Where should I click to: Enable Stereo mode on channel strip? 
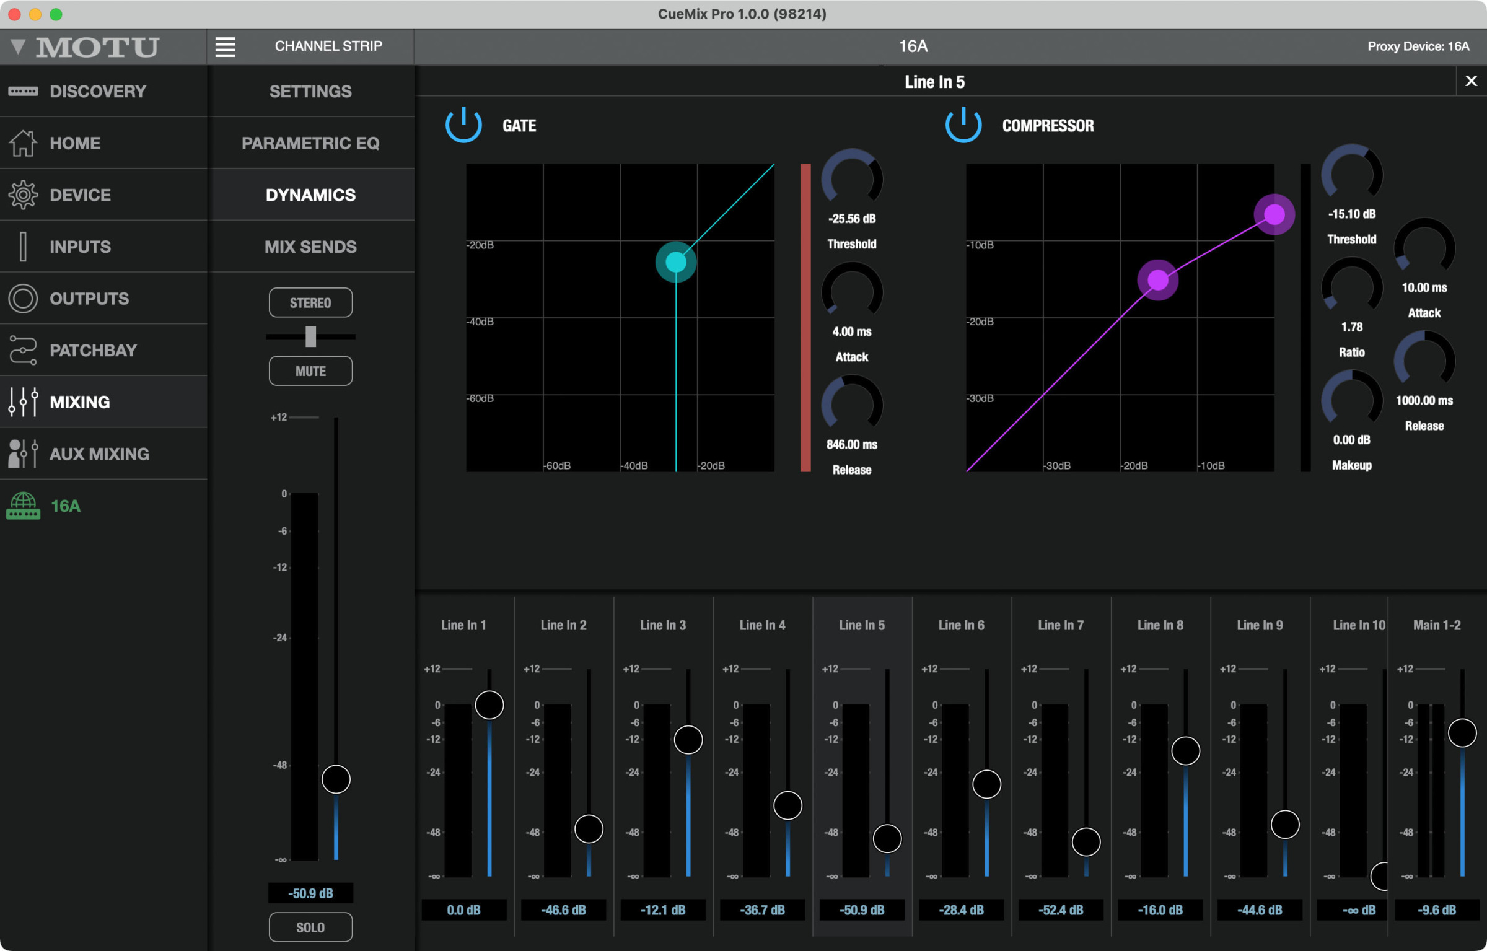tap(310, 302)
